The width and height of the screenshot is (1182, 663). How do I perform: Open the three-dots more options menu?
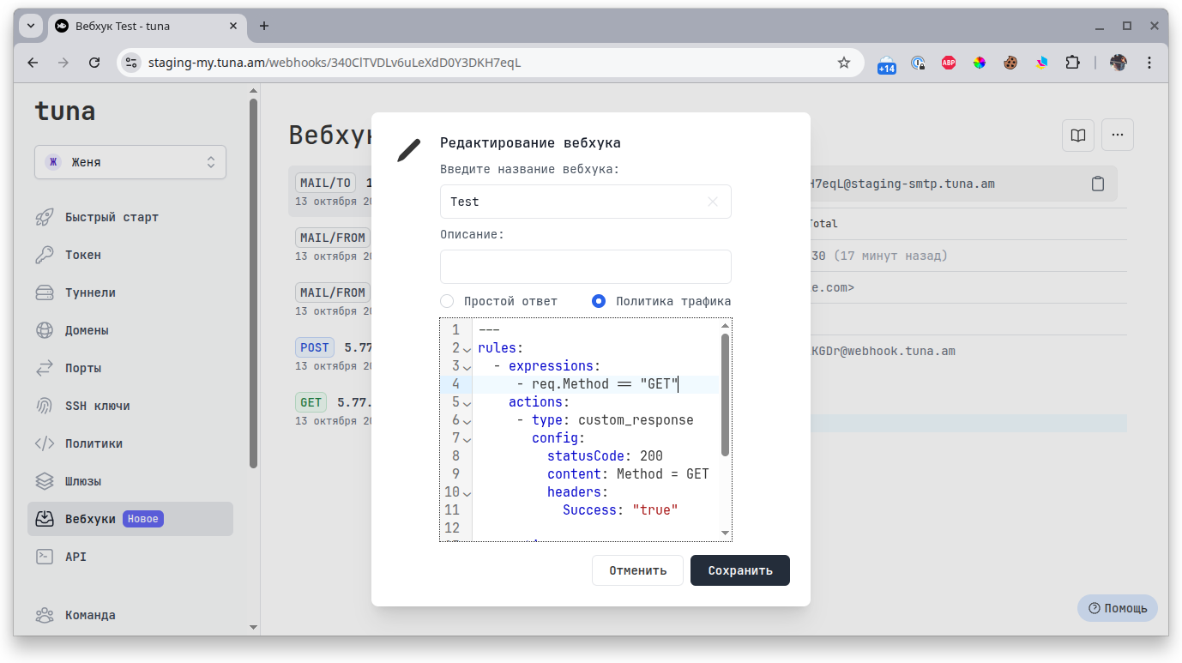coord(1117,135)
